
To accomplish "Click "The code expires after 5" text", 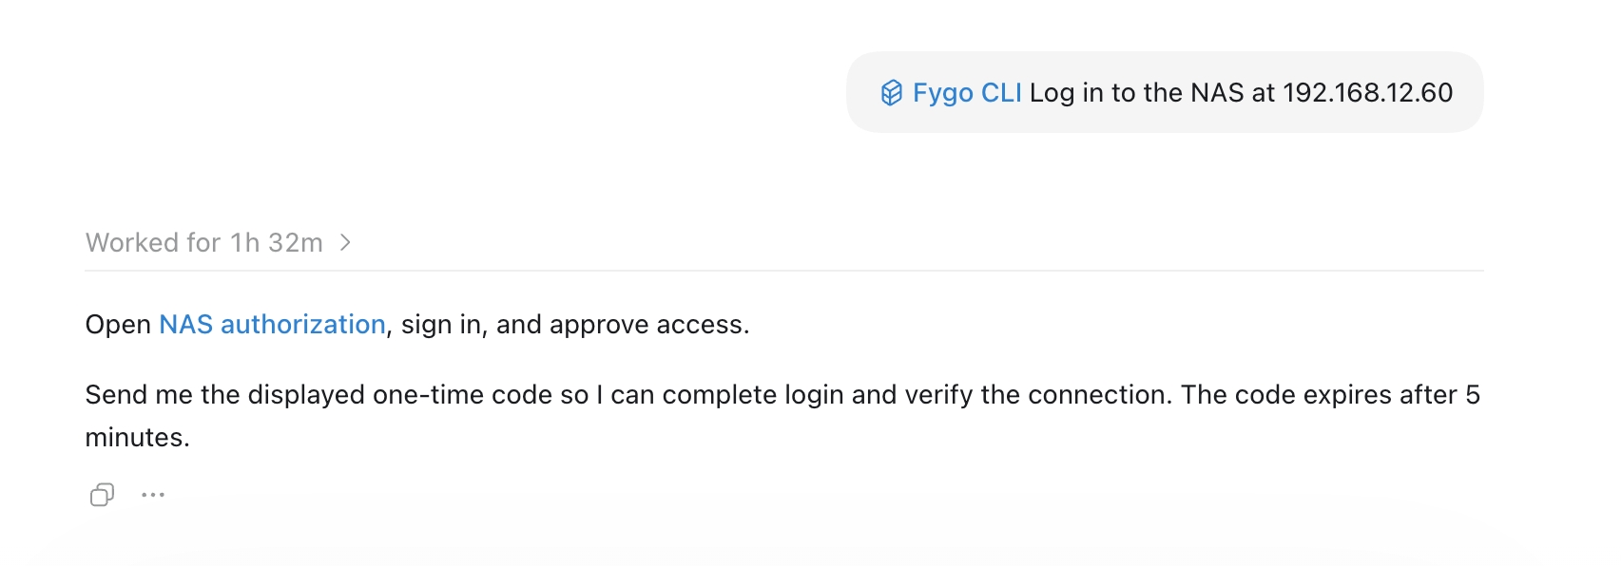I will pyautogui.click(x=1330, y=395).
